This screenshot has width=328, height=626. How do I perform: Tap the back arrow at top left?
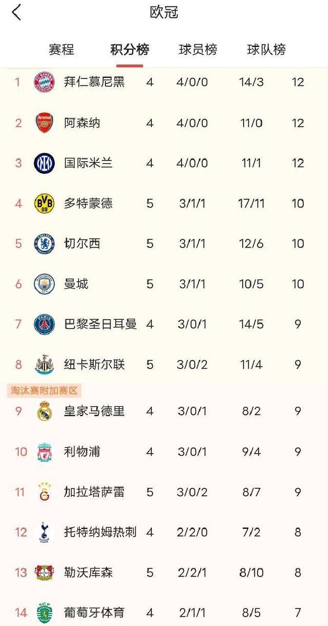point(17,14)
